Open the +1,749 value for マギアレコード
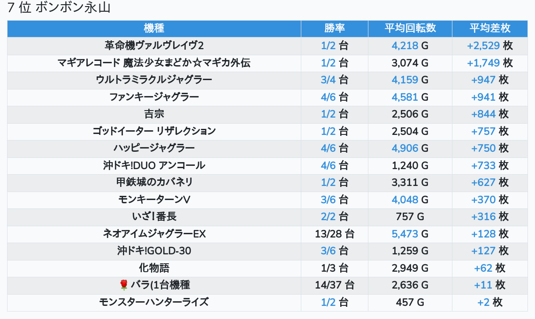This screenshot has width=535, height=319. [x=483, y=63]
